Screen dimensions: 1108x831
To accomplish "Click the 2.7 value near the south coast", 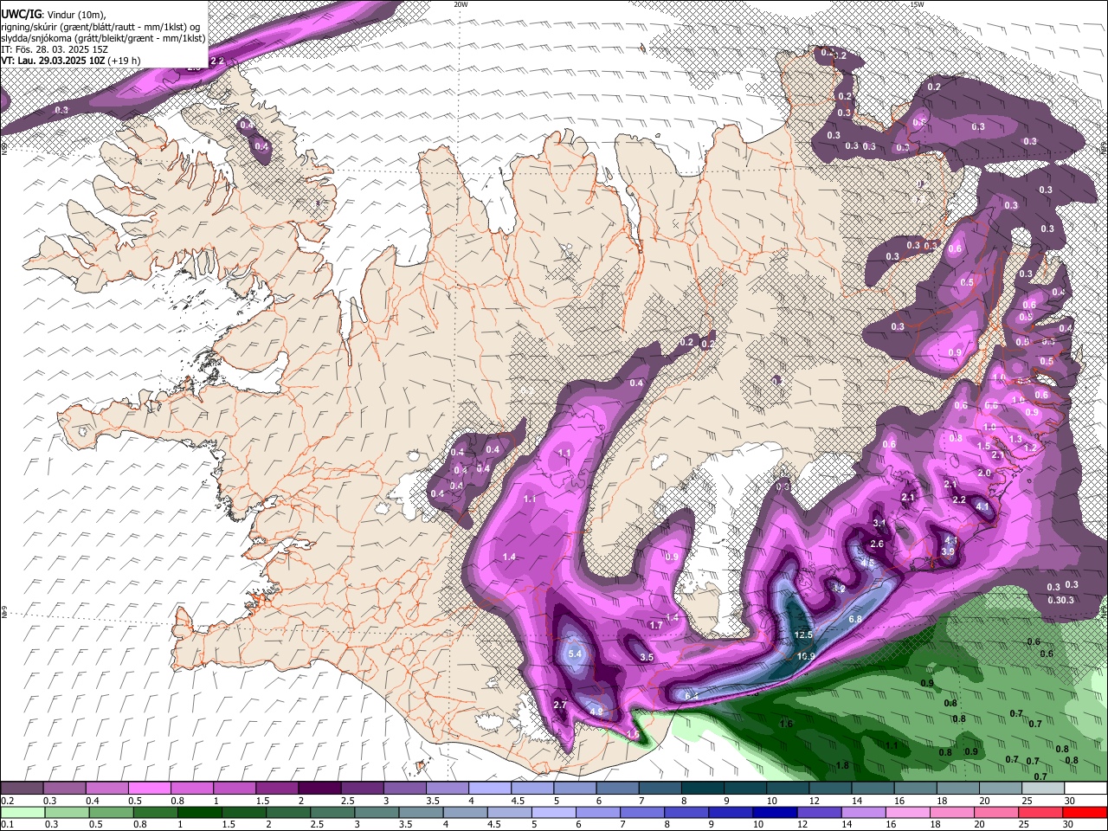I will [559, 705].
